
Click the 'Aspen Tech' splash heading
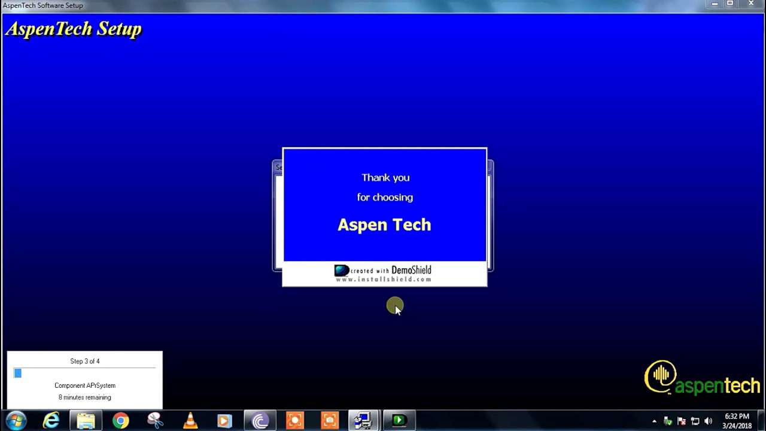click(384, 224)
